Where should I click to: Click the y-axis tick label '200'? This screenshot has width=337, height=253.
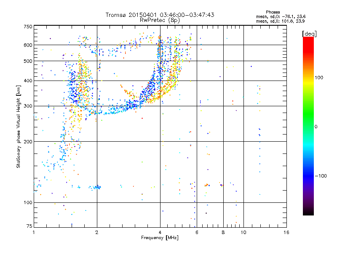pyautogui.click(x=28, y=142)
